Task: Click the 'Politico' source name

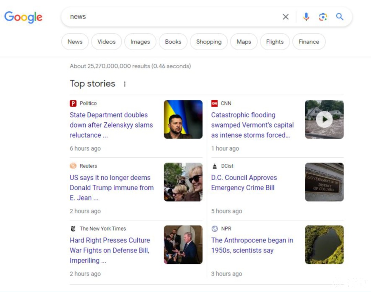Action: click(x=88, y=104)
